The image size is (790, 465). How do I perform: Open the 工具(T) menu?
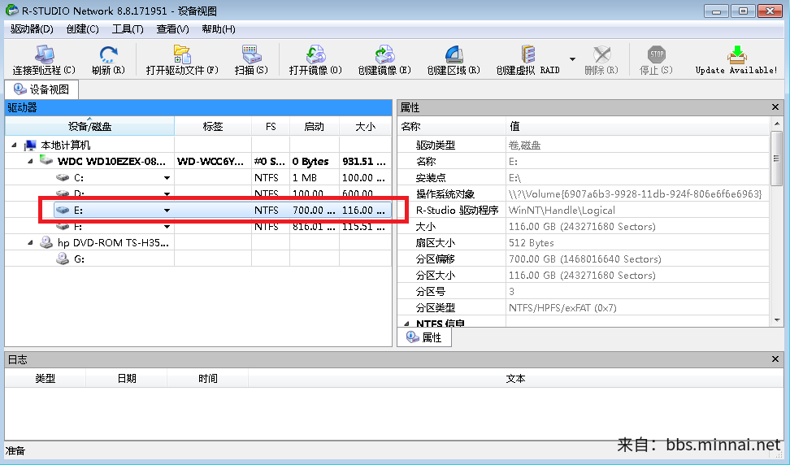coord(128,29)
